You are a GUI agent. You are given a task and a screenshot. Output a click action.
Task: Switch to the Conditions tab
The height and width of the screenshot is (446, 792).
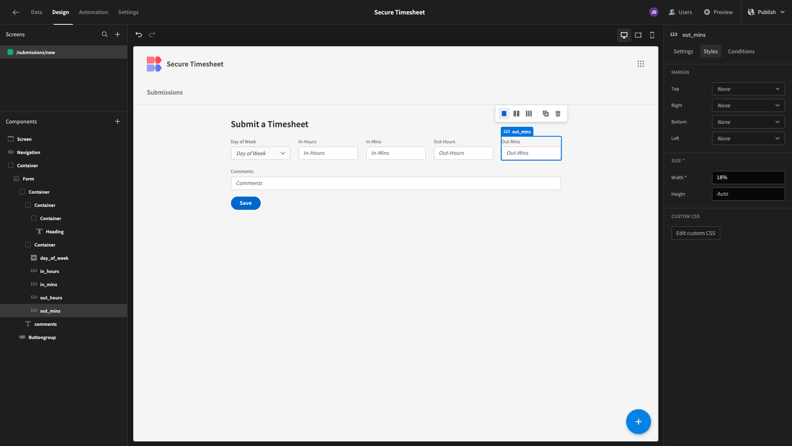pyautogui.click(x=741, y=51)
